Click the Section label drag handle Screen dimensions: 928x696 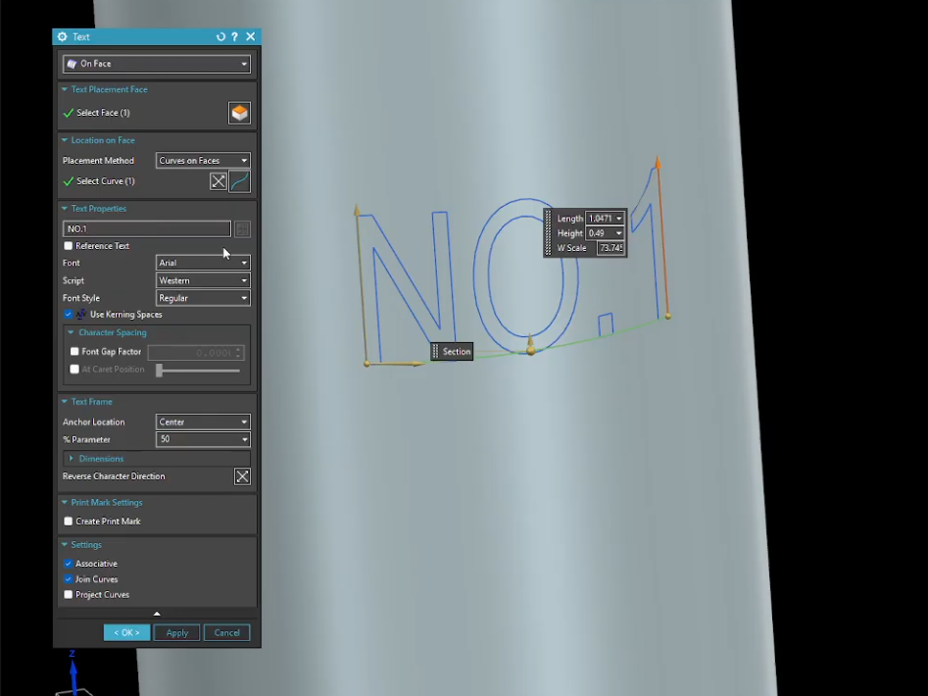tap(436, 352)
